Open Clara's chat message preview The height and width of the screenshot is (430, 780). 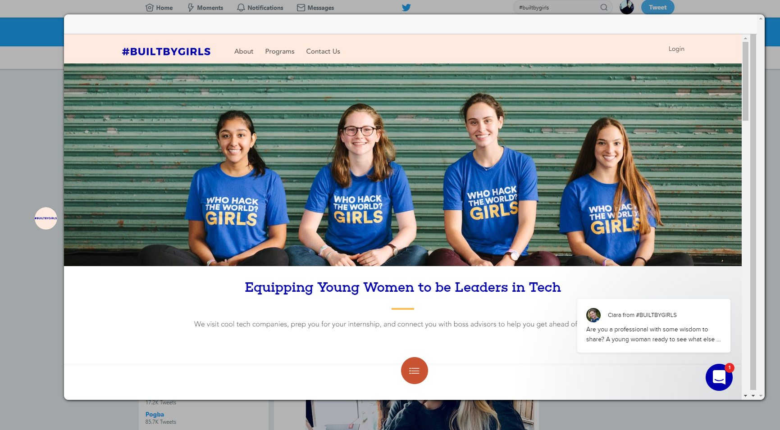[653, 326]
